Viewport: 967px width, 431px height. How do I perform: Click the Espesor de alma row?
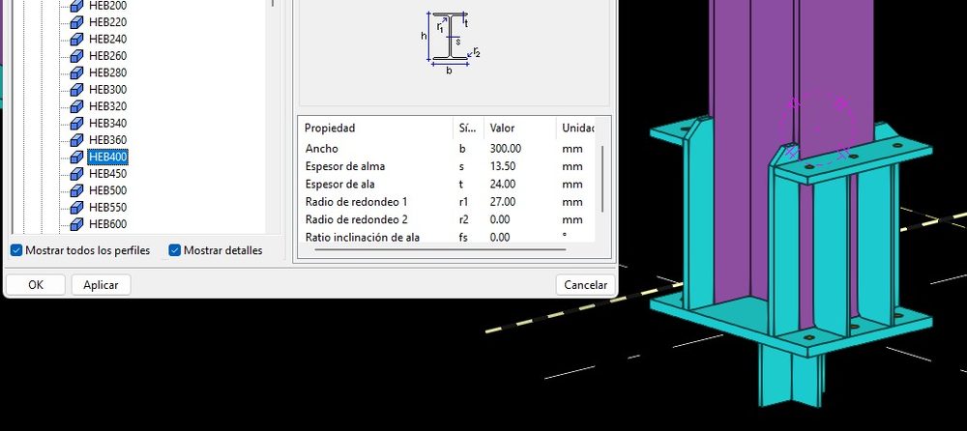[447, 166]
